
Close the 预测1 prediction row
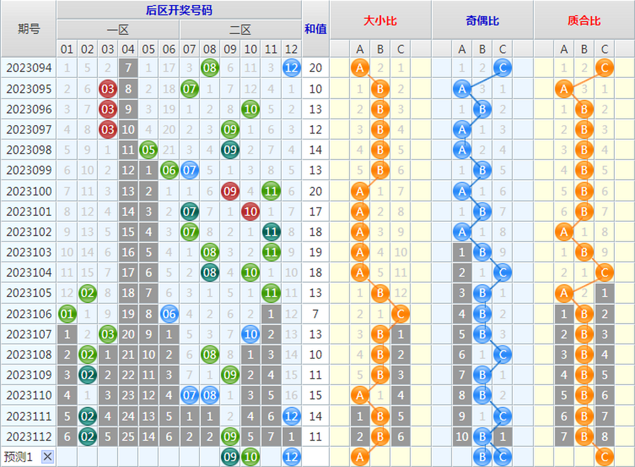tap(47, 457)
